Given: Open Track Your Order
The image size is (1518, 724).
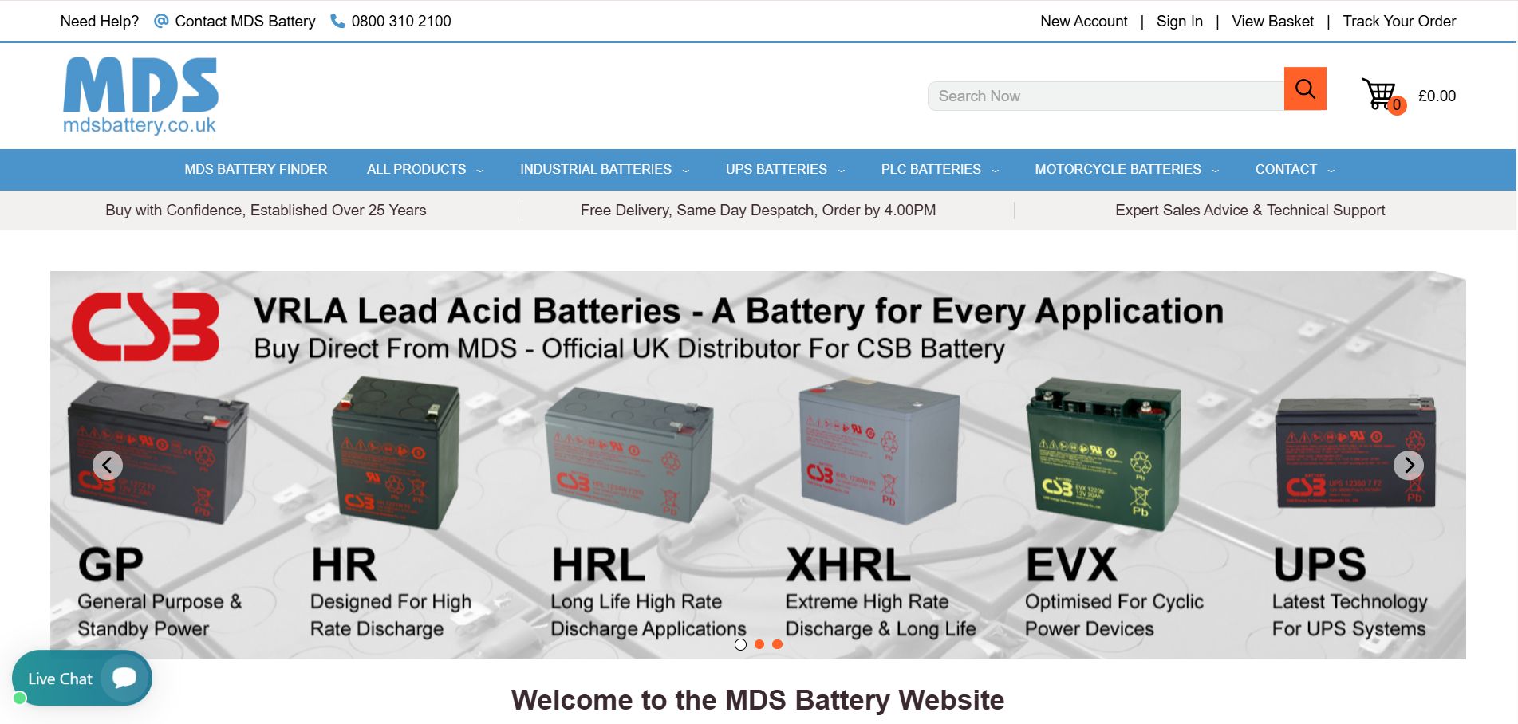Looking at the screenshot, I should (1399, 21).
